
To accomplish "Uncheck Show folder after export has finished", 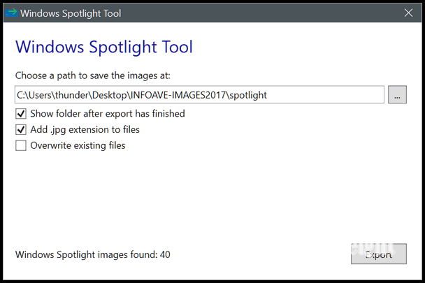I will pos(21,114).
